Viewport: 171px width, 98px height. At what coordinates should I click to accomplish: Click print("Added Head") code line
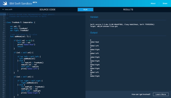[26, 45]
